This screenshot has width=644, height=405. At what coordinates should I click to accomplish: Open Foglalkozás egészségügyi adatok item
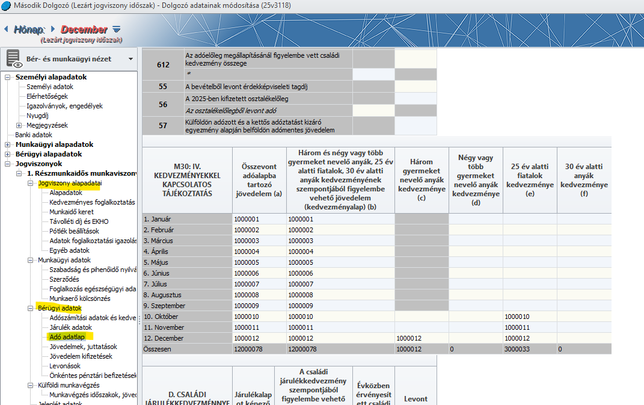[93, 289]
